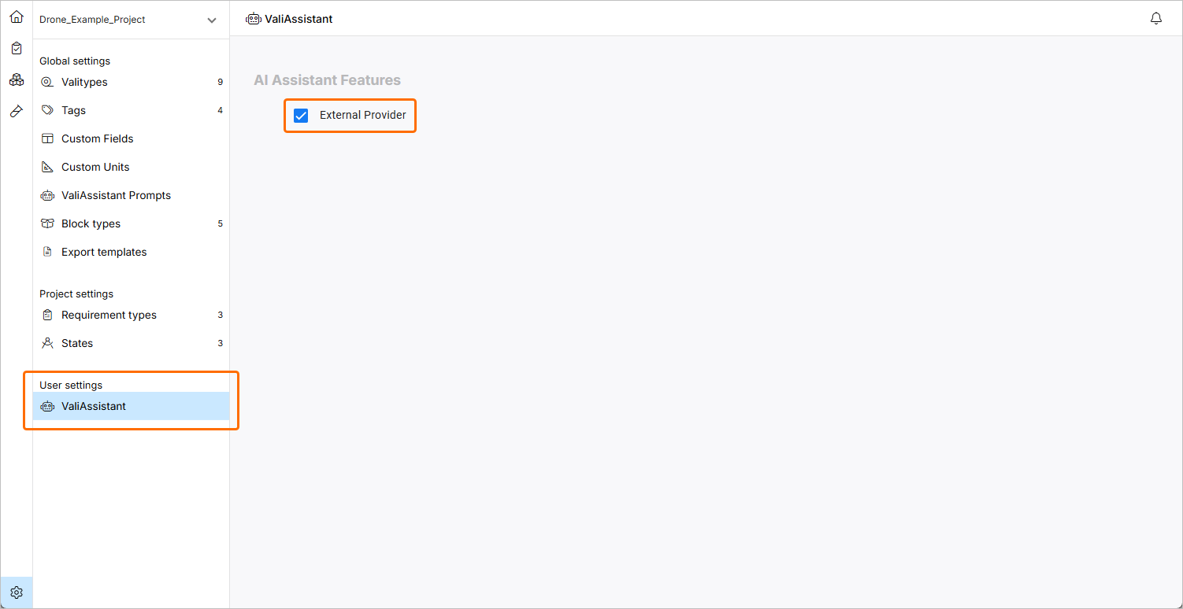This screenshot has height=609, width=1183.
Task: Open Block types settings
Action: point(131,223)
